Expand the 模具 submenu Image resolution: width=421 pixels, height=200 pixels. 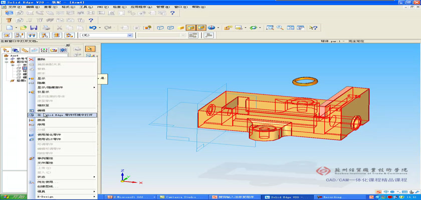(63, 191)
